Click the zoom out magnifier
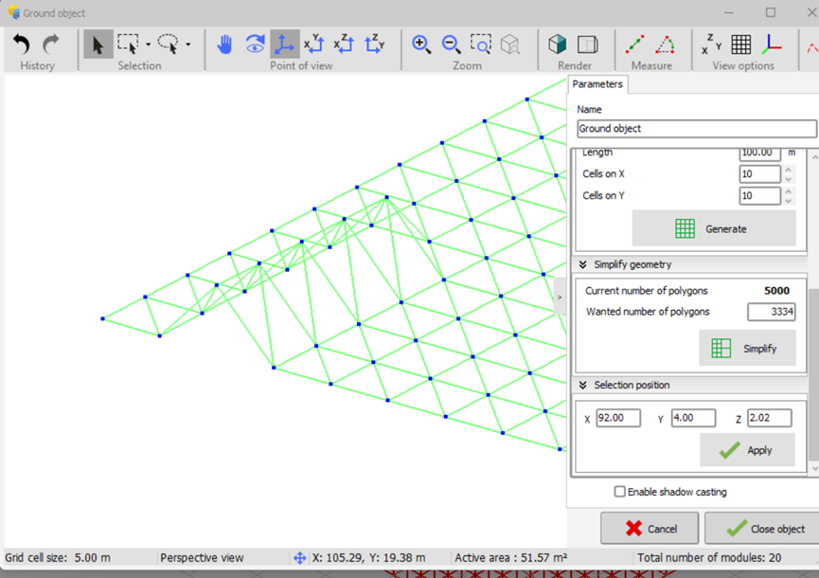This screenshot has width=819, height=578. point(452,44)
